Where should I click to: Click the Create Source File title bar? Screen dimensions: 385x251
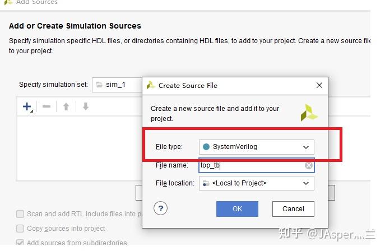pyautogui.click(x=235, y=85)
